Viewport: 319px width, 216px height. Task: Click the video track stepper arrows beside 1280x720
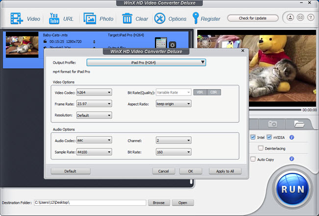[94, 42]
